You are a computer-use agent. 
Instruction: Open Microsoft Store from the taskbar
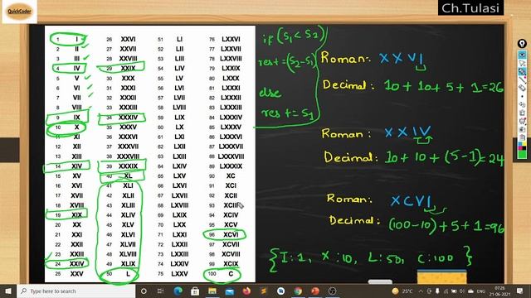195,291
